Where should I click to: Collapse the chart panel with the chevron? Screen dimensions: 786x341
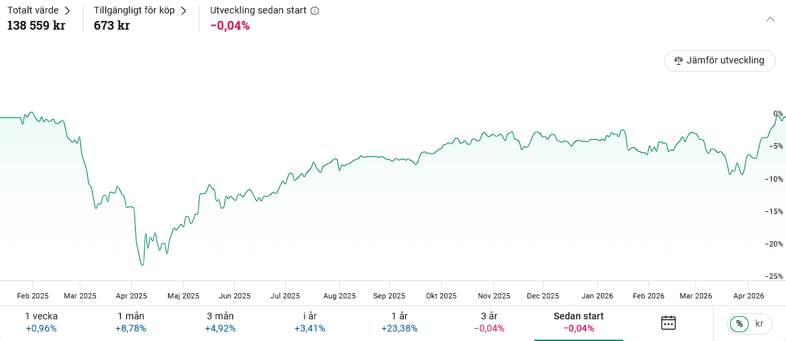(770, 19)
